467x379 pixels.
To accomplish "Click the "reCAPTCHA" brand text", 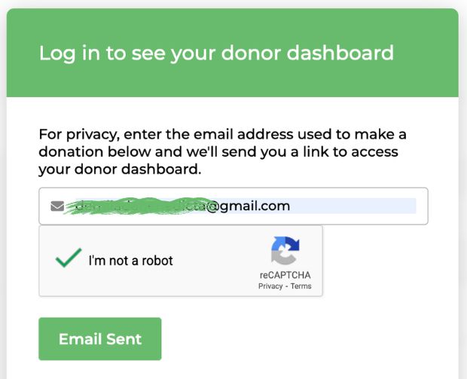I will 285,275.
